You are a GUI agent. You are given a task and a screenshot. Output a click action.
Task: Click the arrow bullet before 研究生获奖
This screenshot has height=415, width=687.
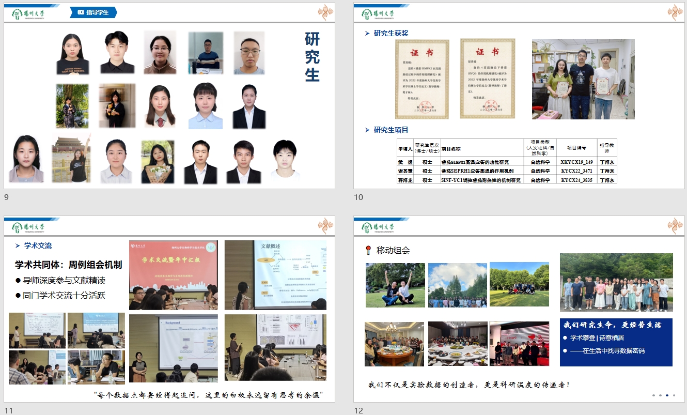[x=367, y=33]
